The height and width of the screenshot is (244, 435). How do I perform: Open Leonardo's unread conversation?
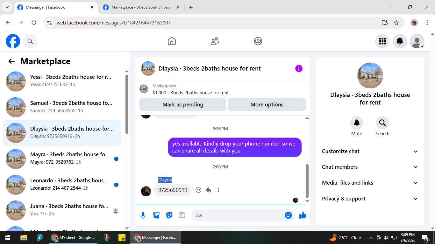tap(62, 184)
